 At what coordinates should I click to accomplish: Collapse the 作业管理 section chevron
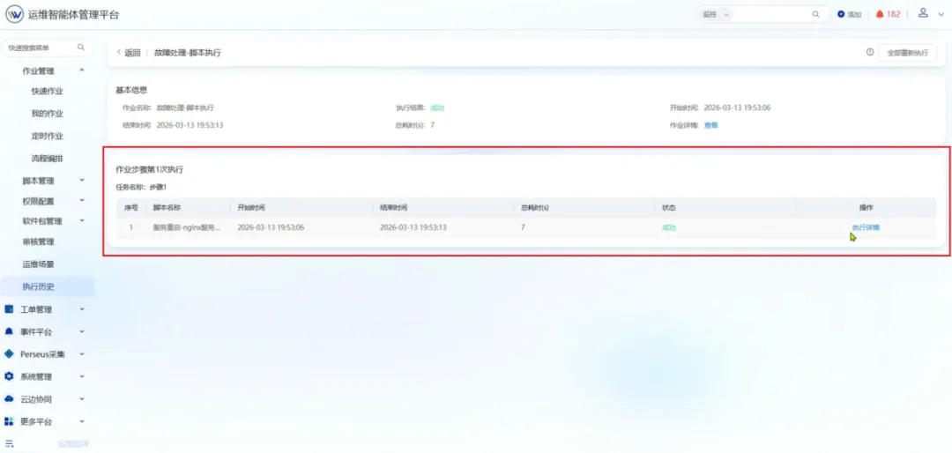pyautogui.click(x=82, y=71)
